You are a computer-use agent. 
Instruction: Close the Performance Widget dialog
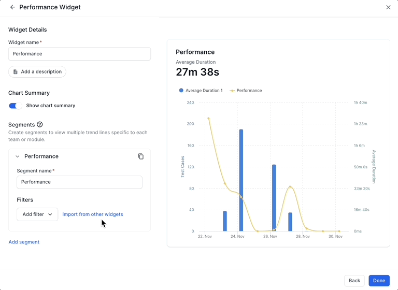[x=388, y=7]
